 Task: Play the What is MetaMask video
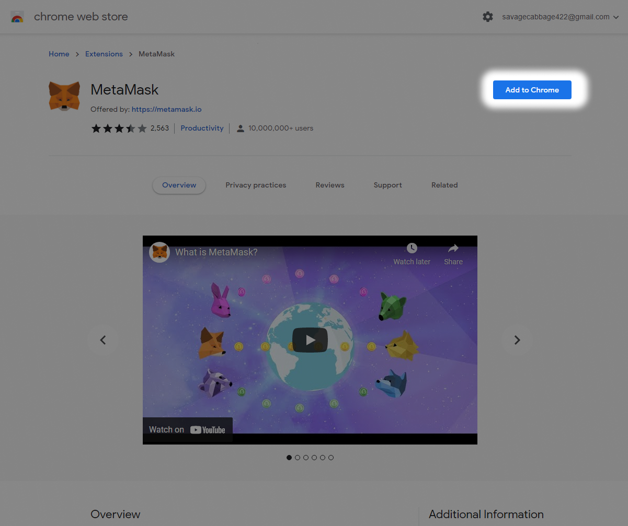click(310, 340)
